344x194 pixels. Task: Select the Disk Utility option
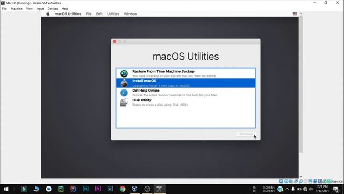click(185, 102)
